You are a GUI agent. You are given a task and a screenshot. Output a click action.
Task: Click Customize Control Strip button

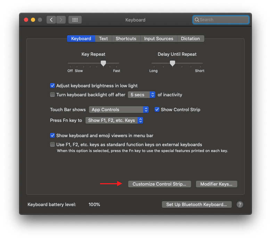tap(159, 184)
